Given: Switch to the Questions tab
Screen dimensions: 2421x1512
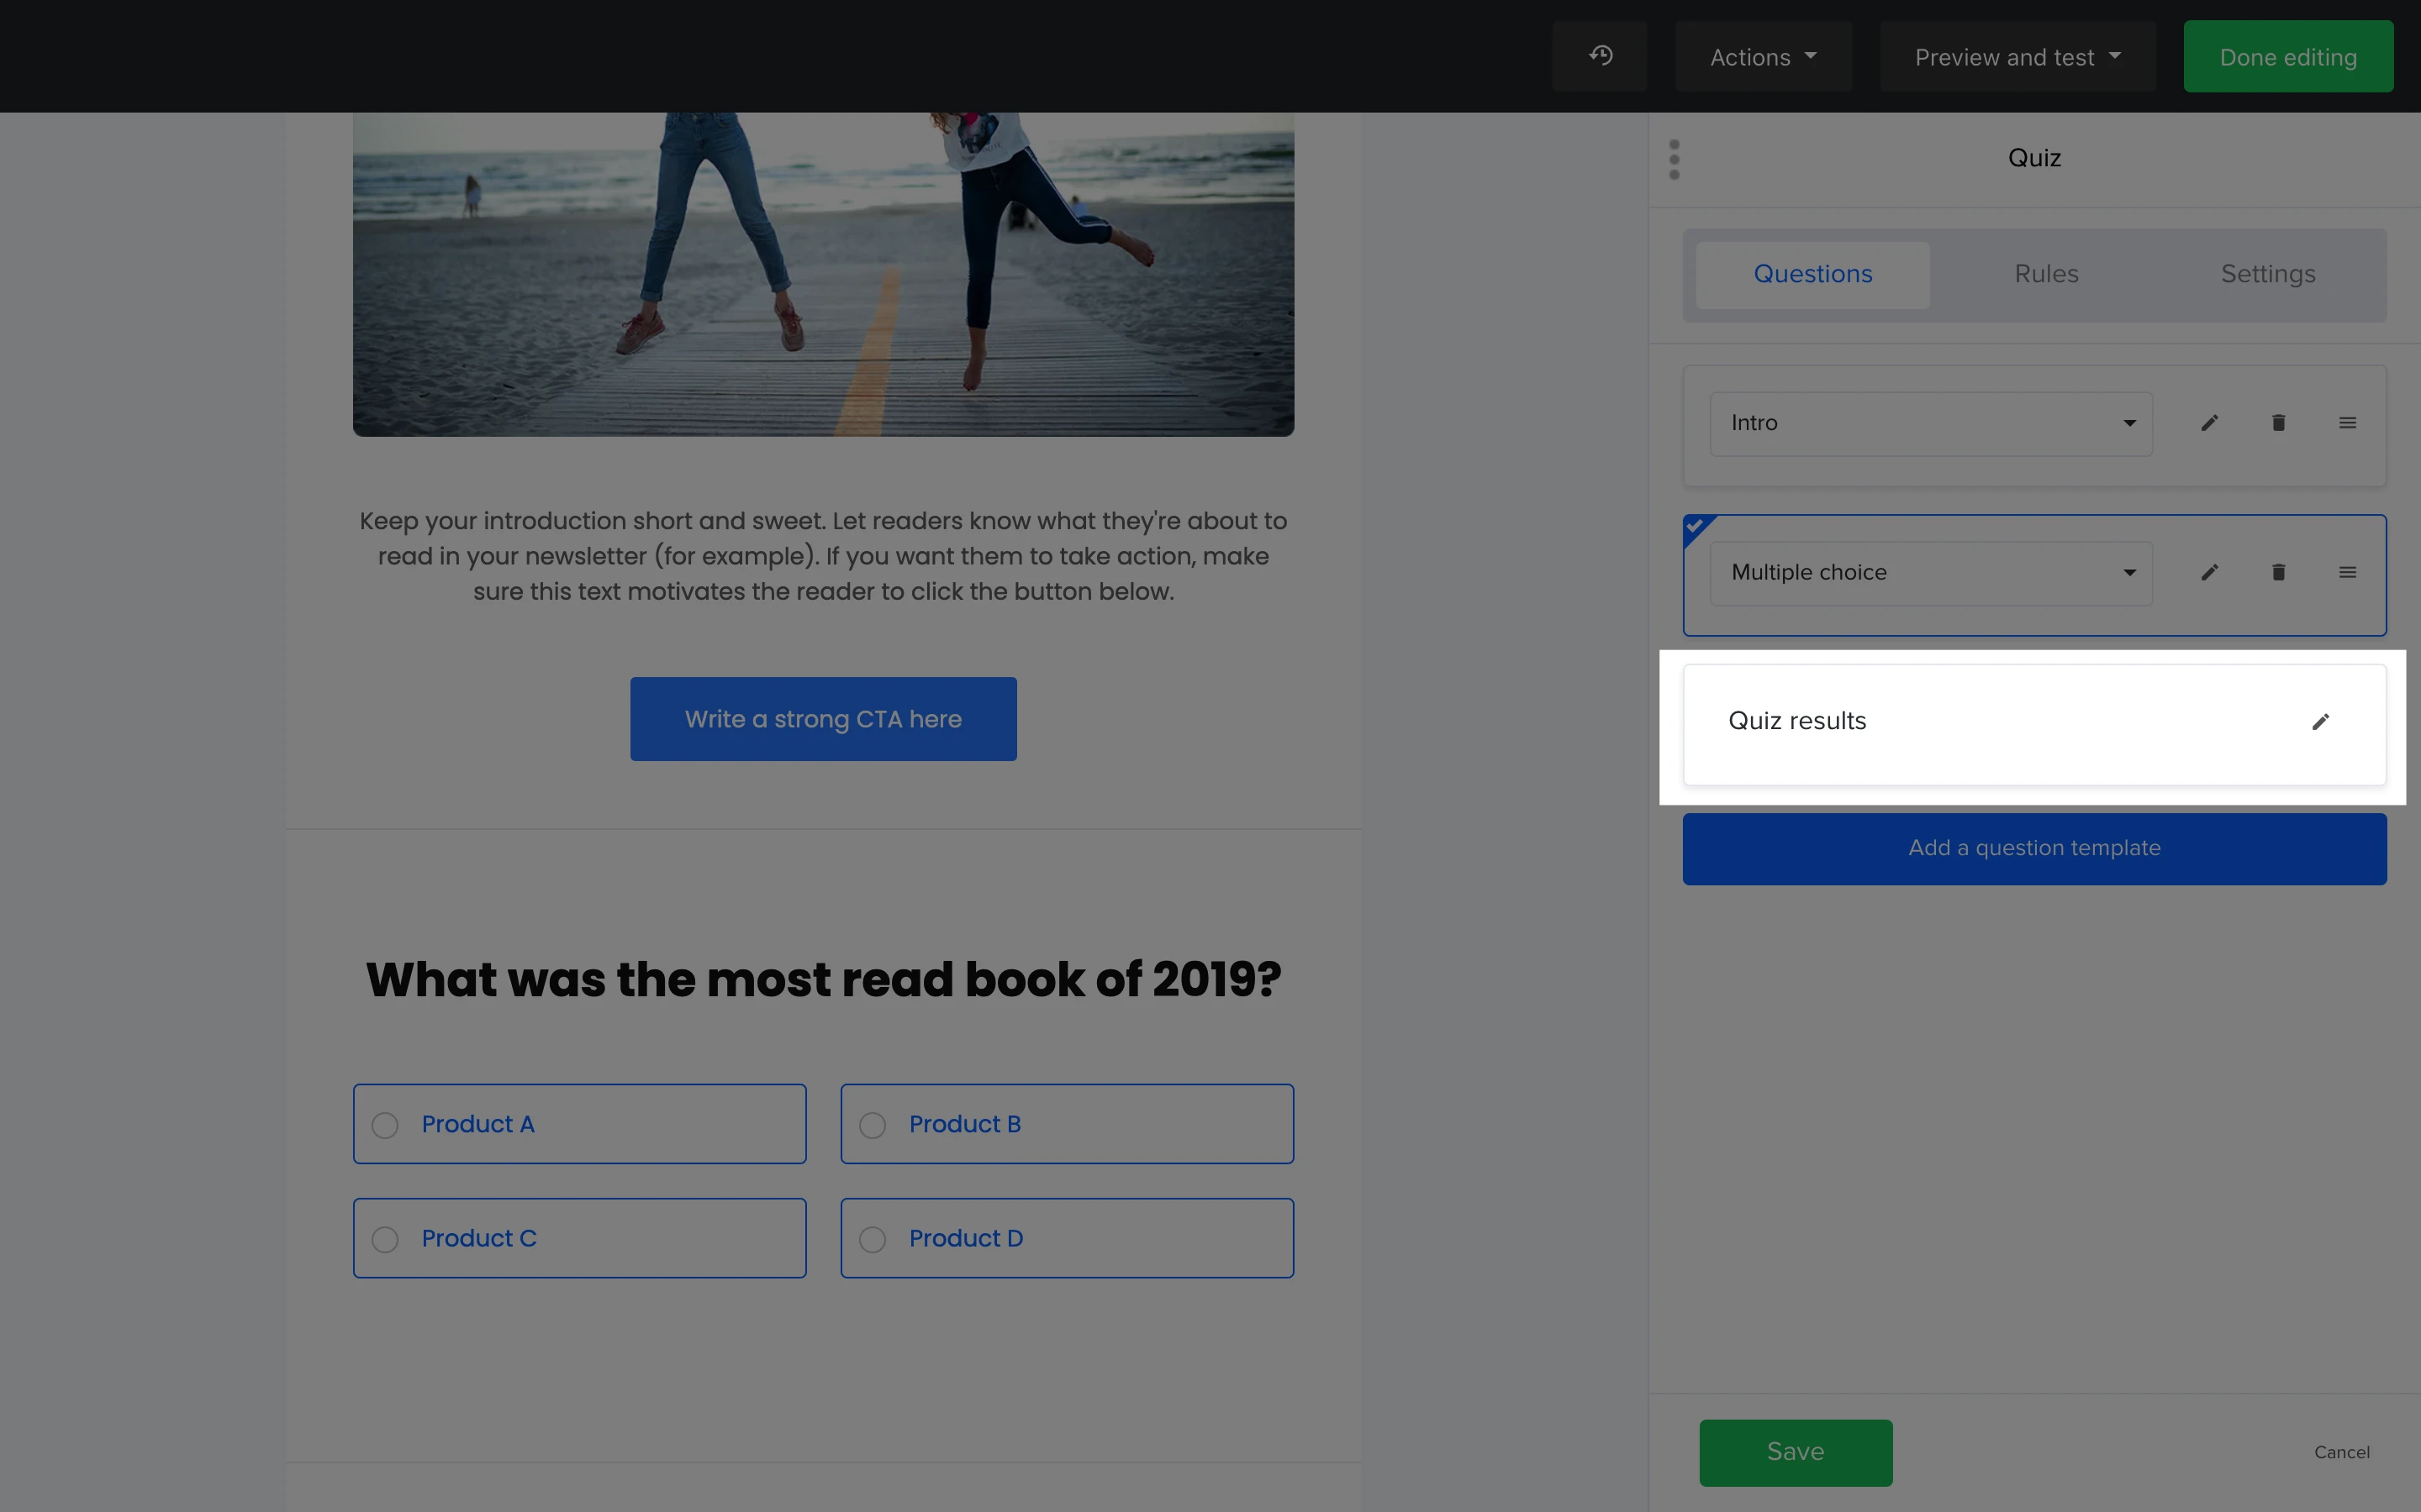Looking at the screenshot, I should (x=1812, y=274).
